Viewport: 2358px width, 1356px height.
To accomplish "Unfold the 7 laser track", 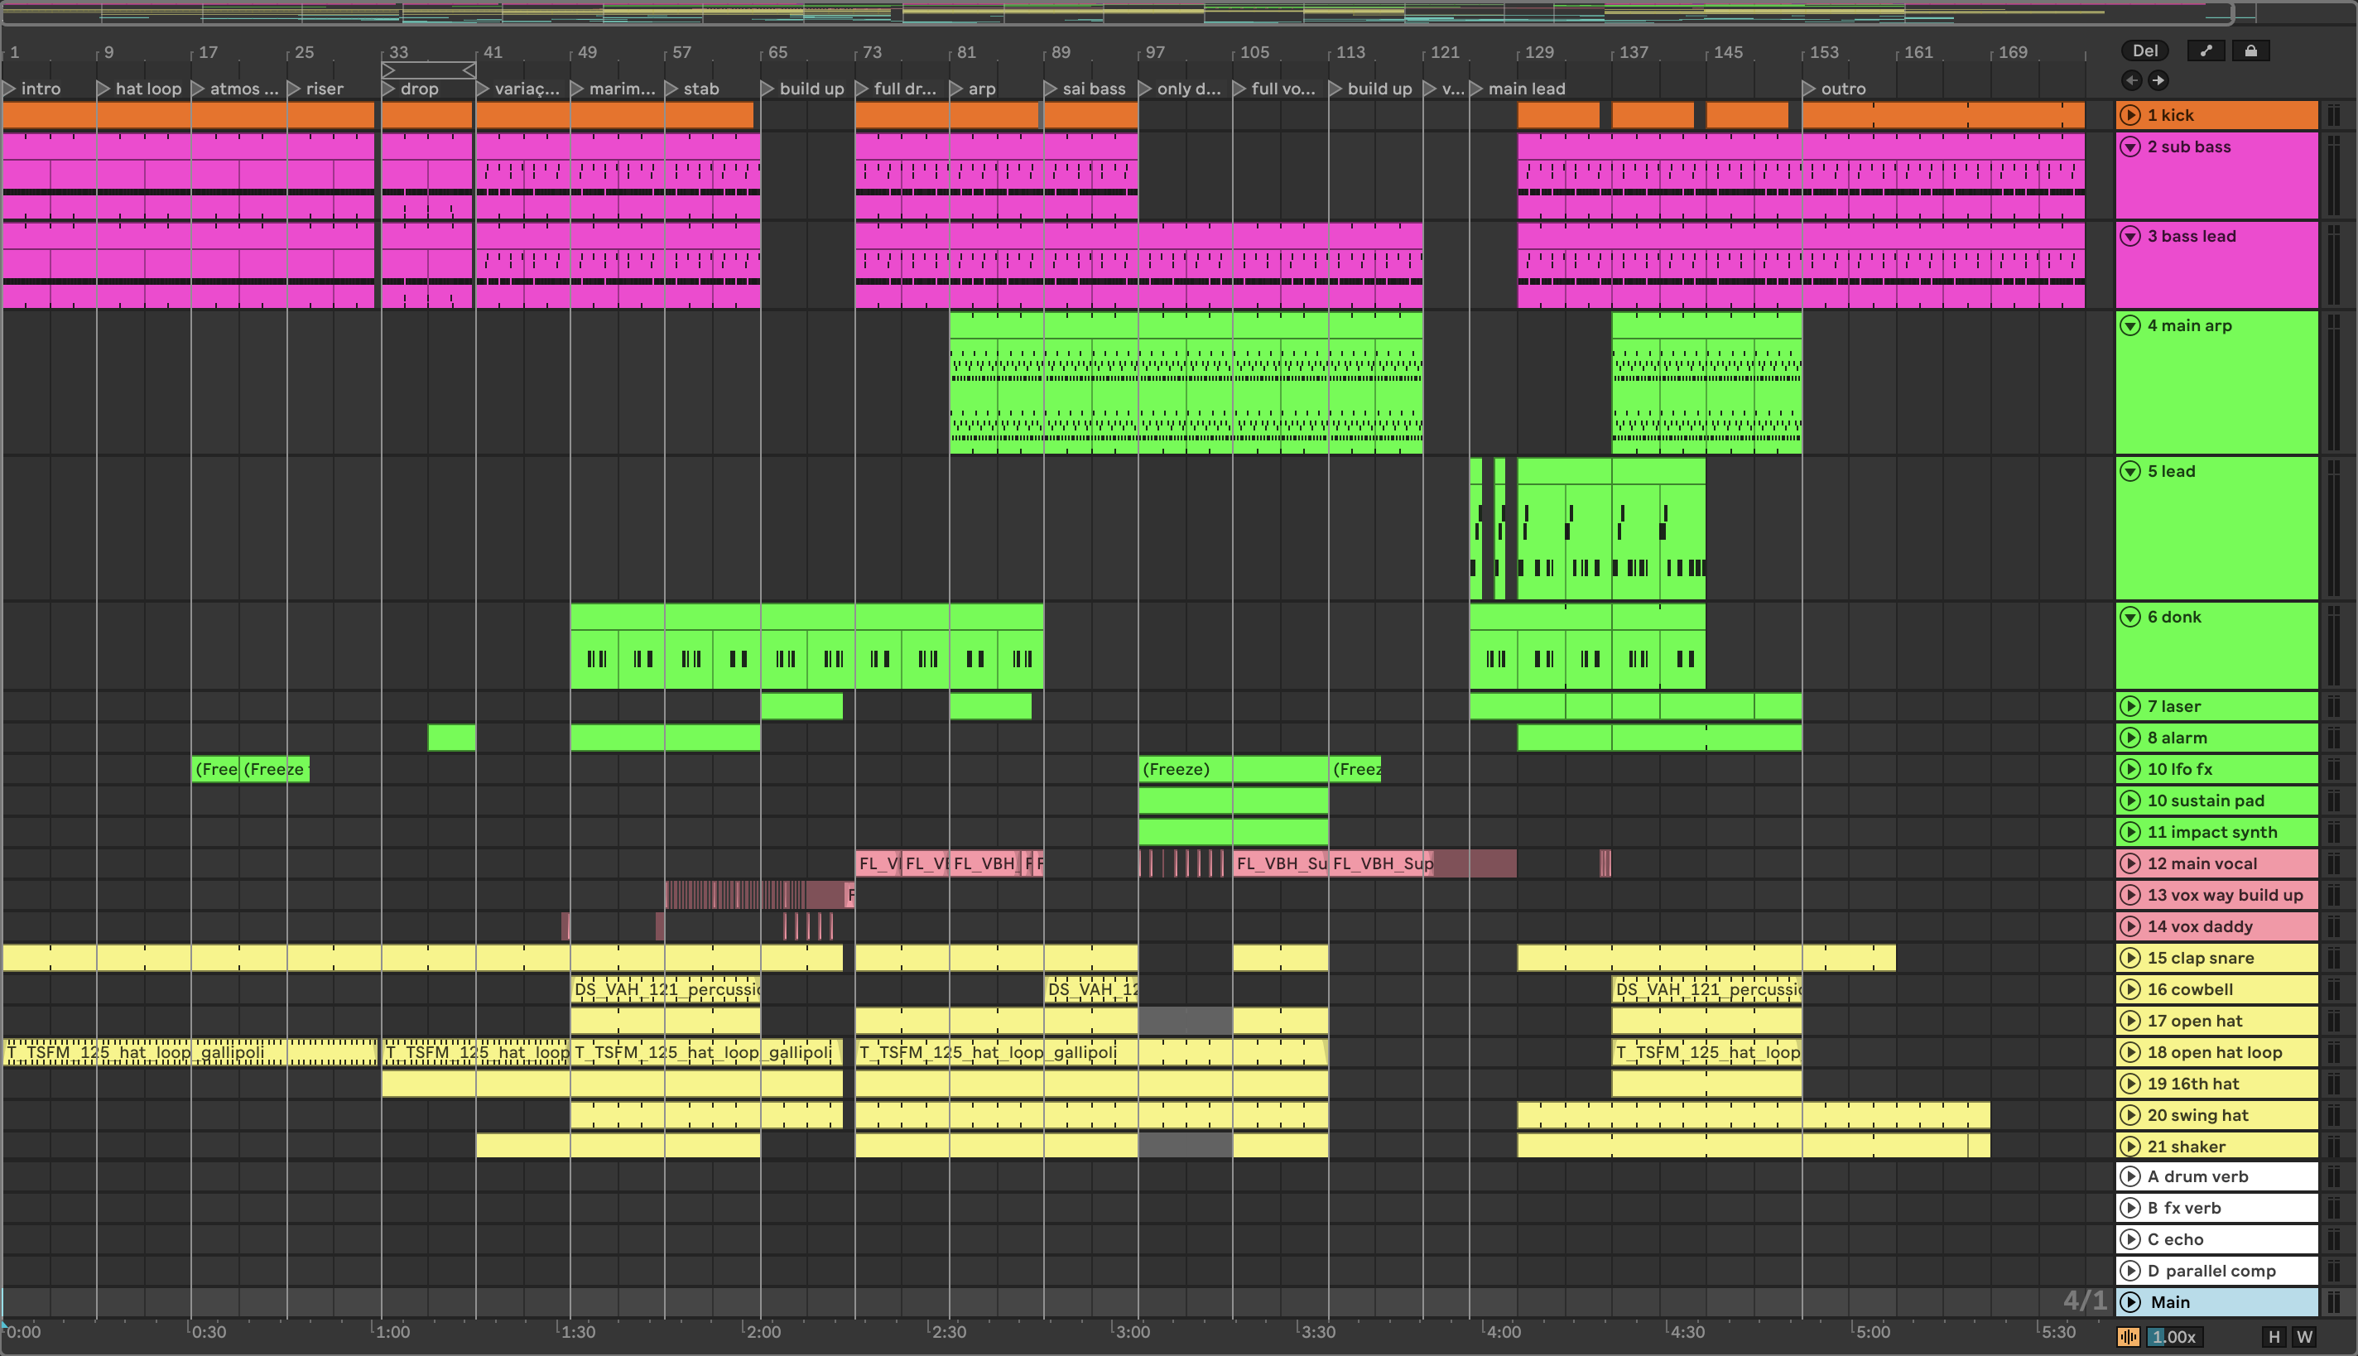I will [2129, 706].
